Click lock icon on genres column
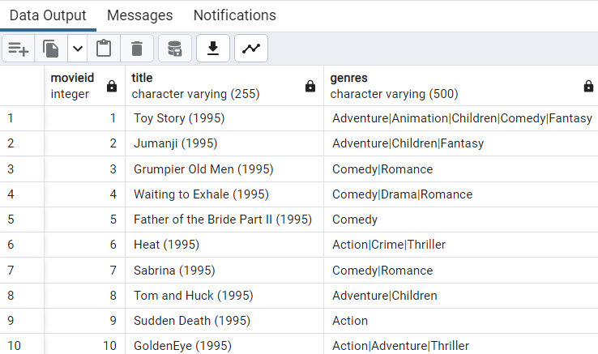This screenshot has height=354, width=598. pyautogui.click(x=588, y=86)
